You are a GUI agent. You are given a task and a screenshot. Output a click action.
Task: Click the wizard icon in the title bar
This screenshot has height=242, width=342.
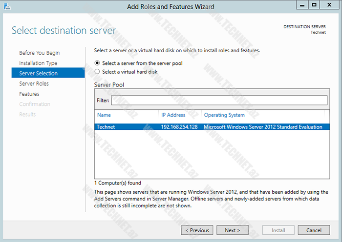(x=6, y=6)
